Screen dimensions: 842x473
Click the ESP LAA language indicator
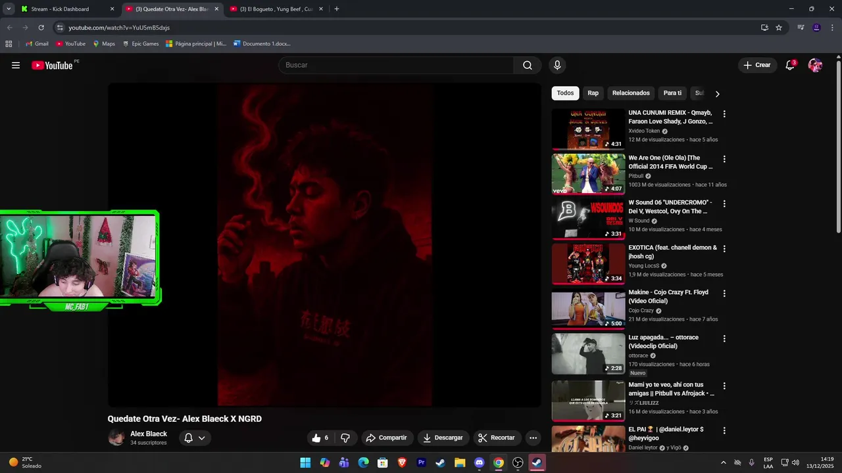pos(768,462)
